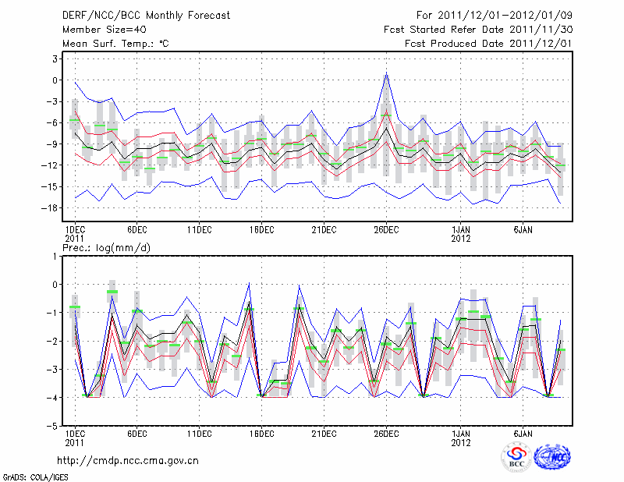Viewport: 624px width, 482px height.
Task: Select 1DEC 2011 tick on temperature chart
Action: (x=74, y=233)
